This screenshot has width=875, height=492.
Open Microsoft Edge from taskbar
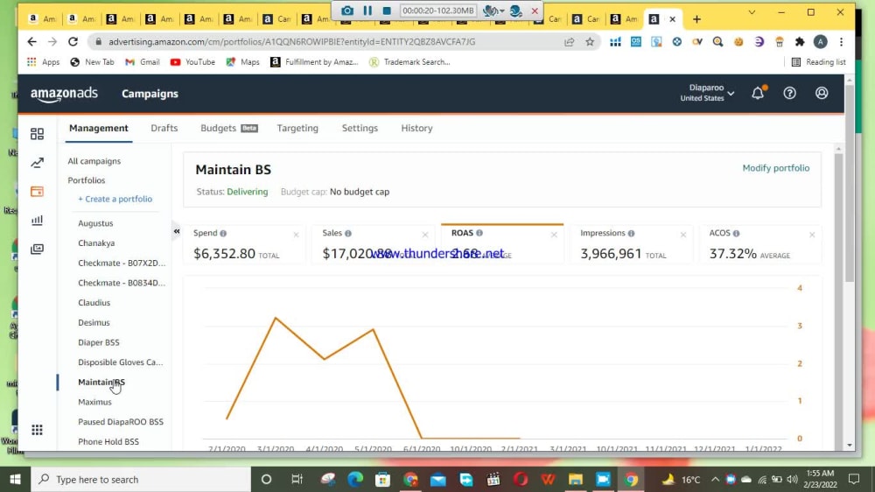(355, 479)
